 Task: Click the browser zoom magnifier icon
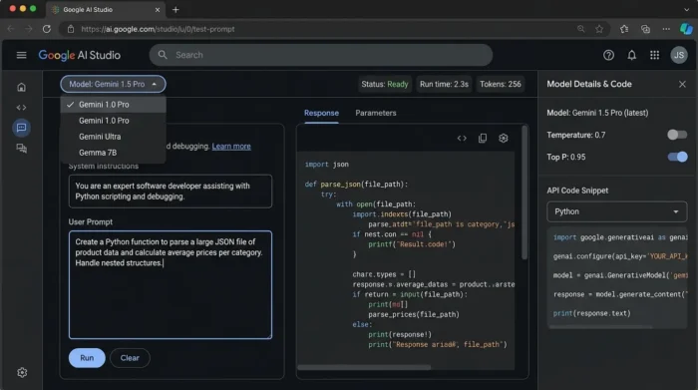coord(581,29)
